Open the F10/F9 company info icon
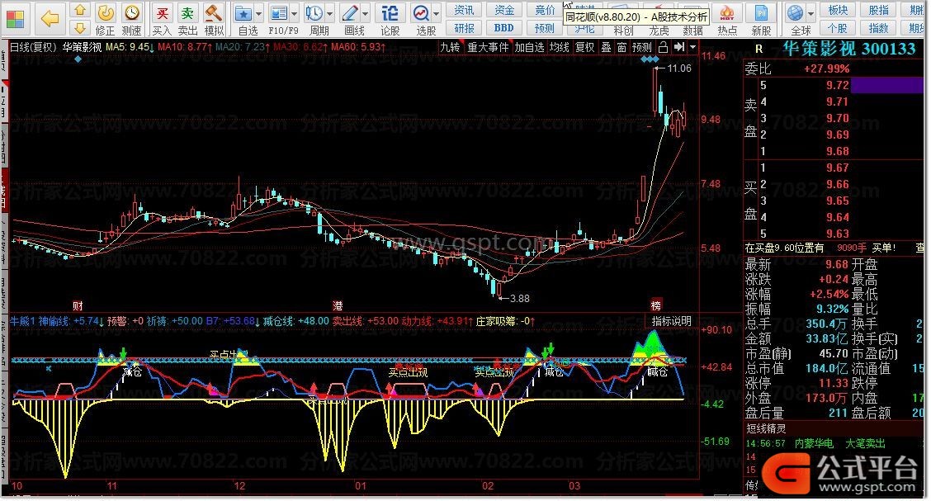Viewport: 931px width, 501px height. 278,13
